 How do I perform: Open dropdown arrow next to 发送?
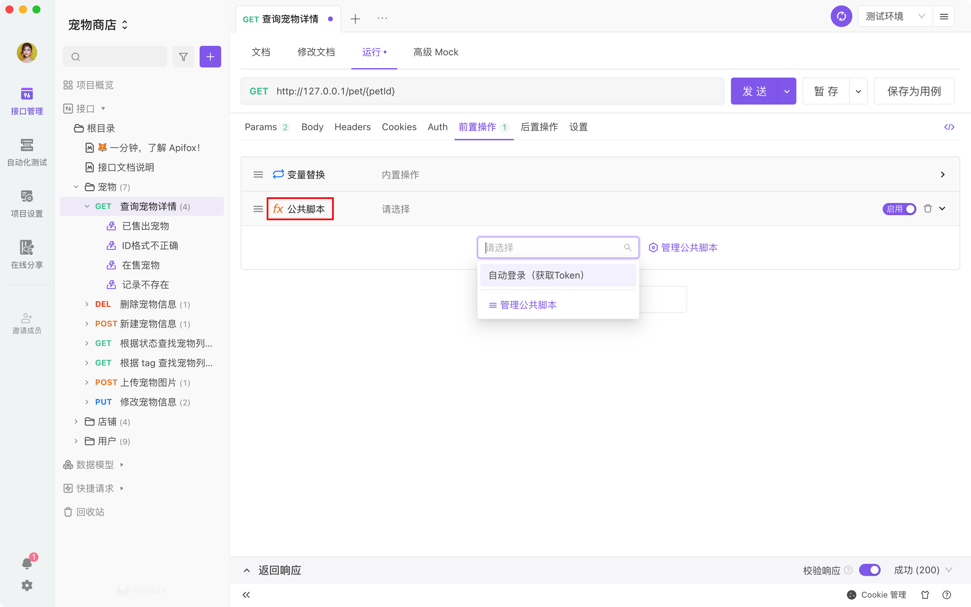coord(787,91)
